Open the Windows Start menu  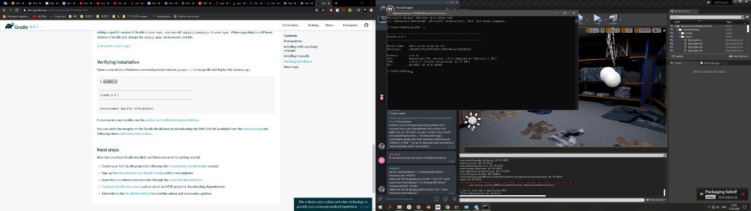(380, 207)
